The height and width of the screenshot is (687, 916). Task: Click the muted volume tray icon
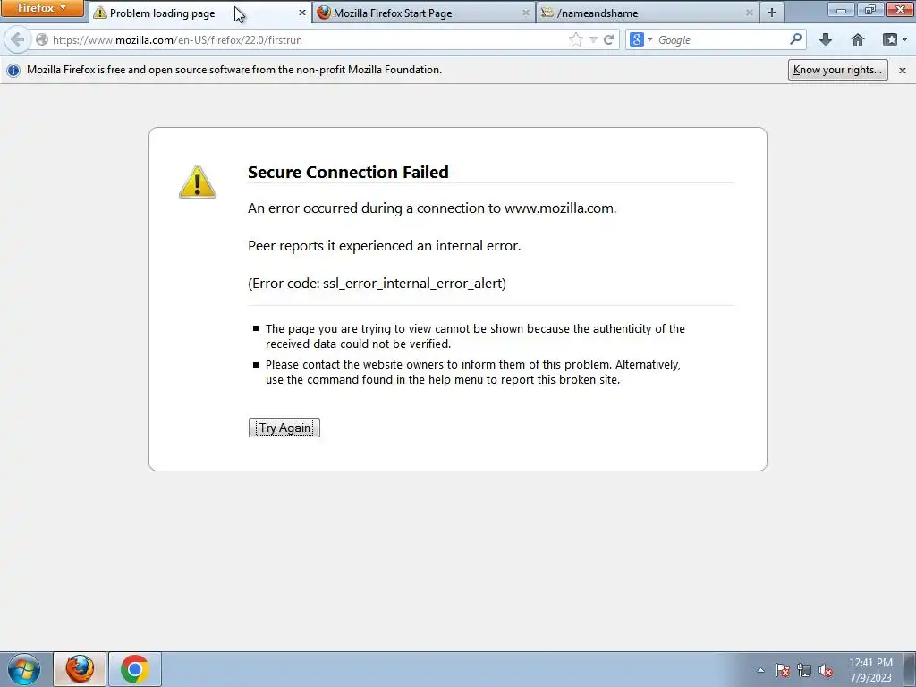(x=826, y=670)
